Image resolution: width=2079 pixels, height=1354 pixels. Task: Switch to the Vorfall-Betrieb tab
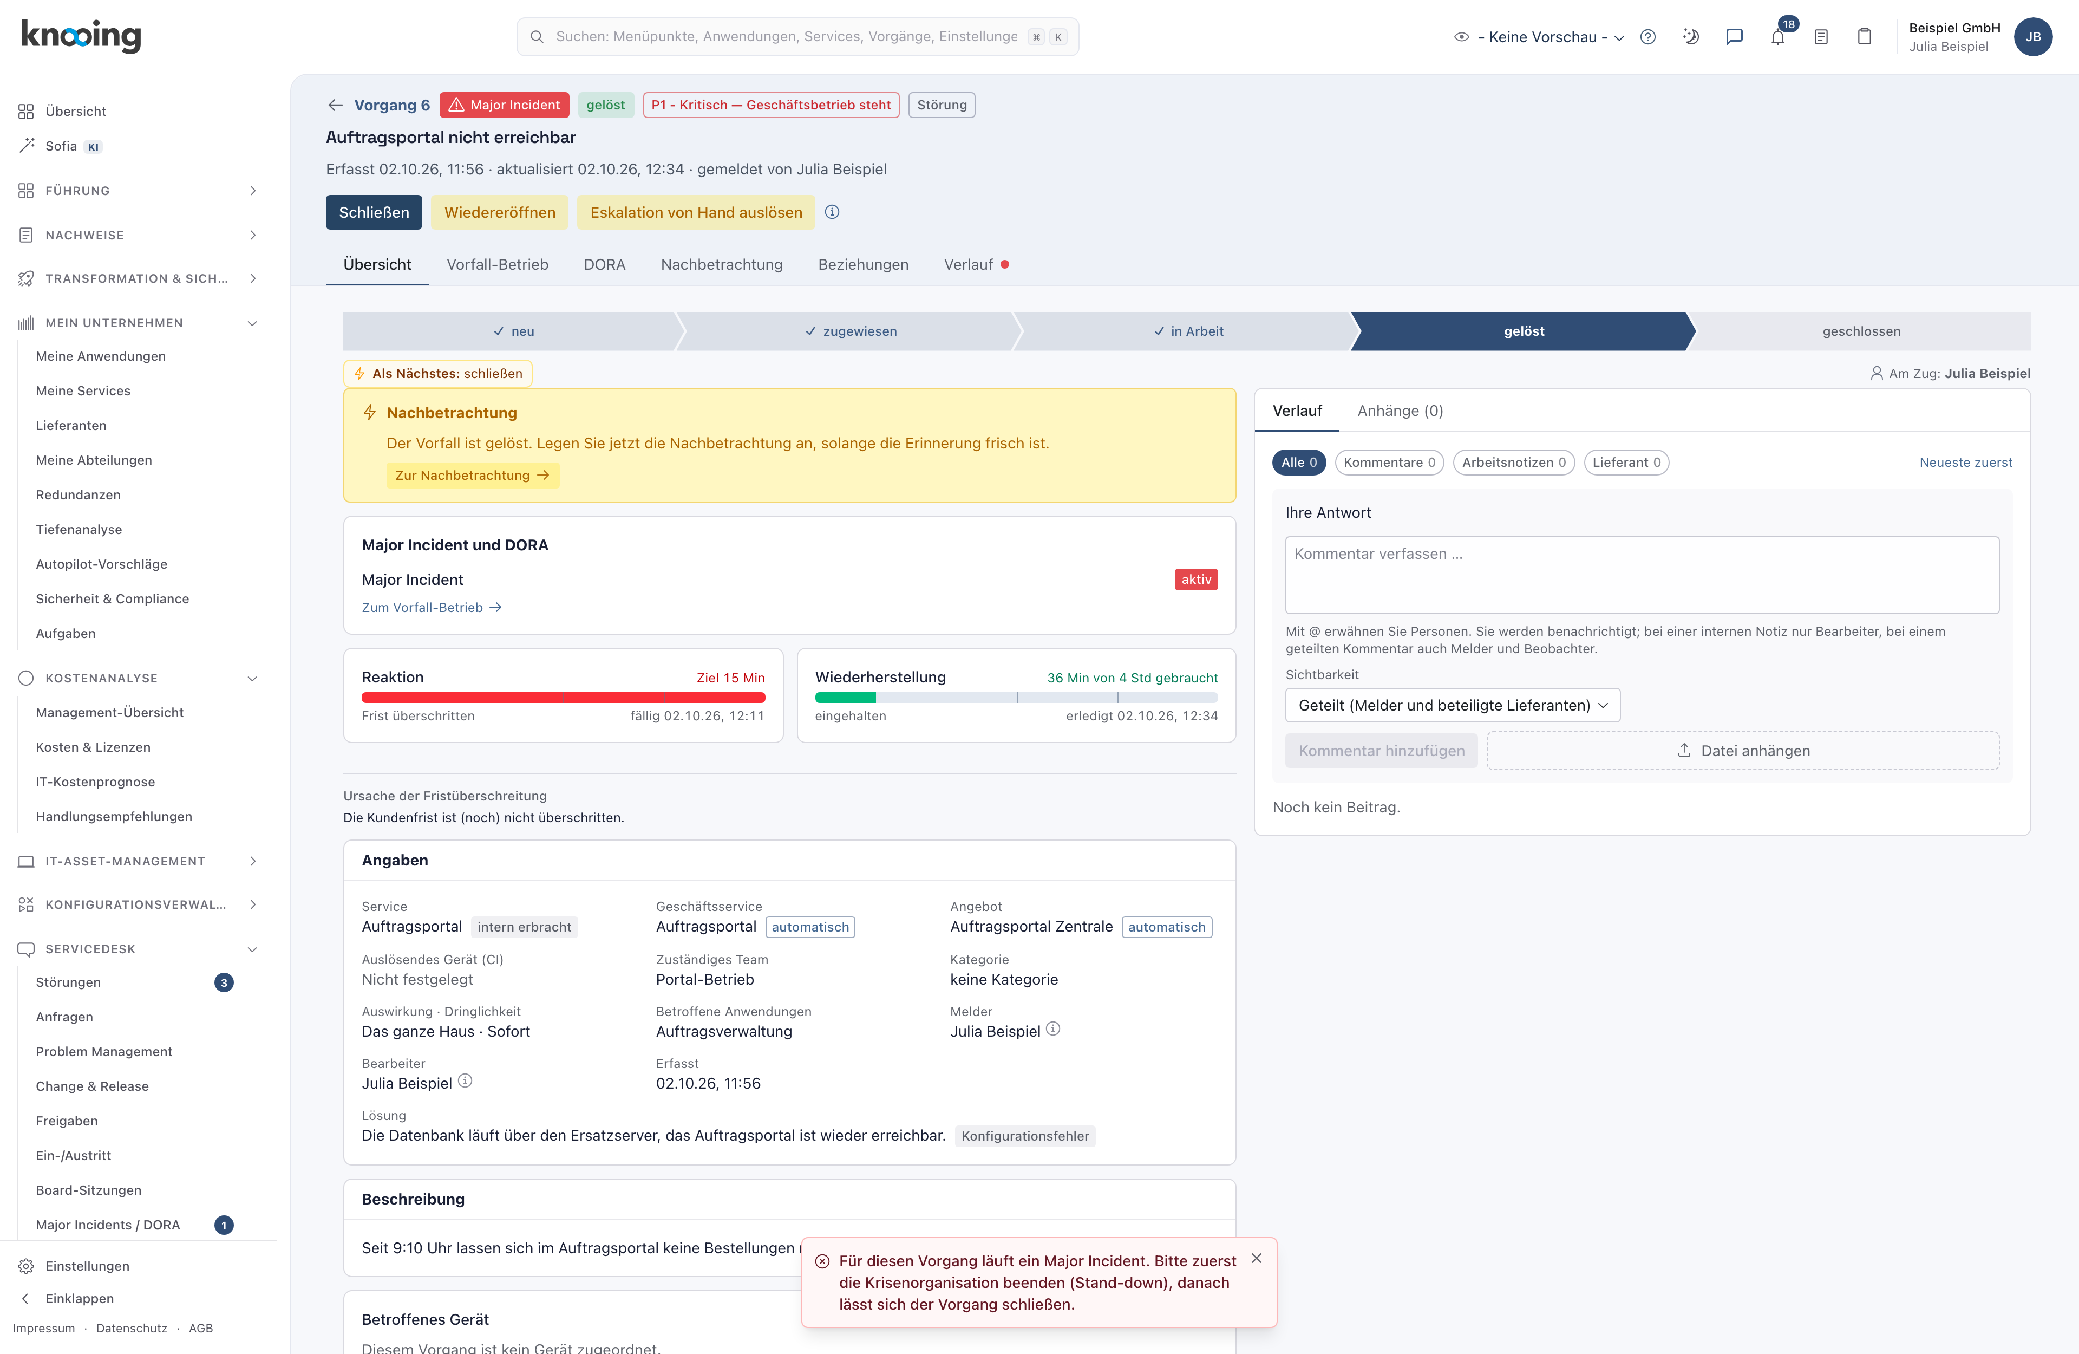click(x=497, y=264)
